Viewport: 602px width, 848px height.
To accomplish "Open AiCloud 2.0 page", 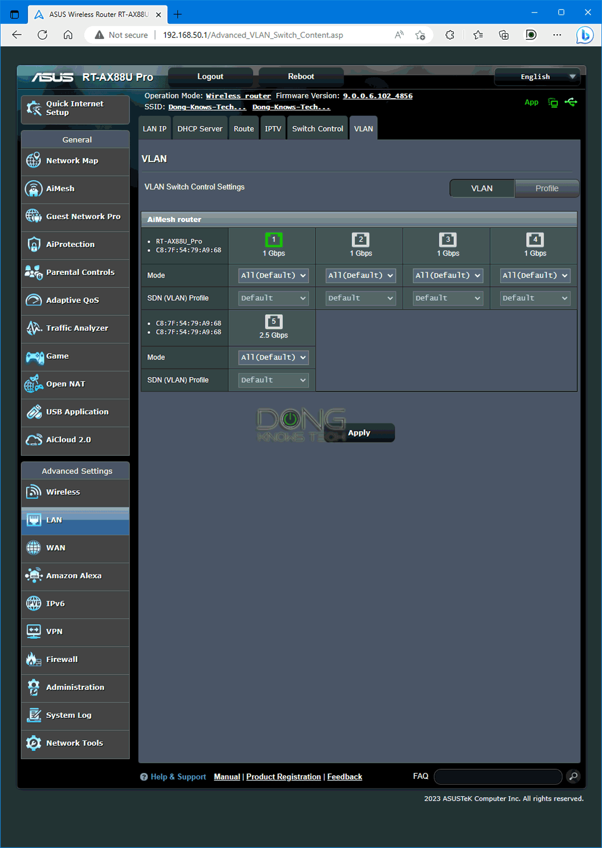I will coord(75,440).
